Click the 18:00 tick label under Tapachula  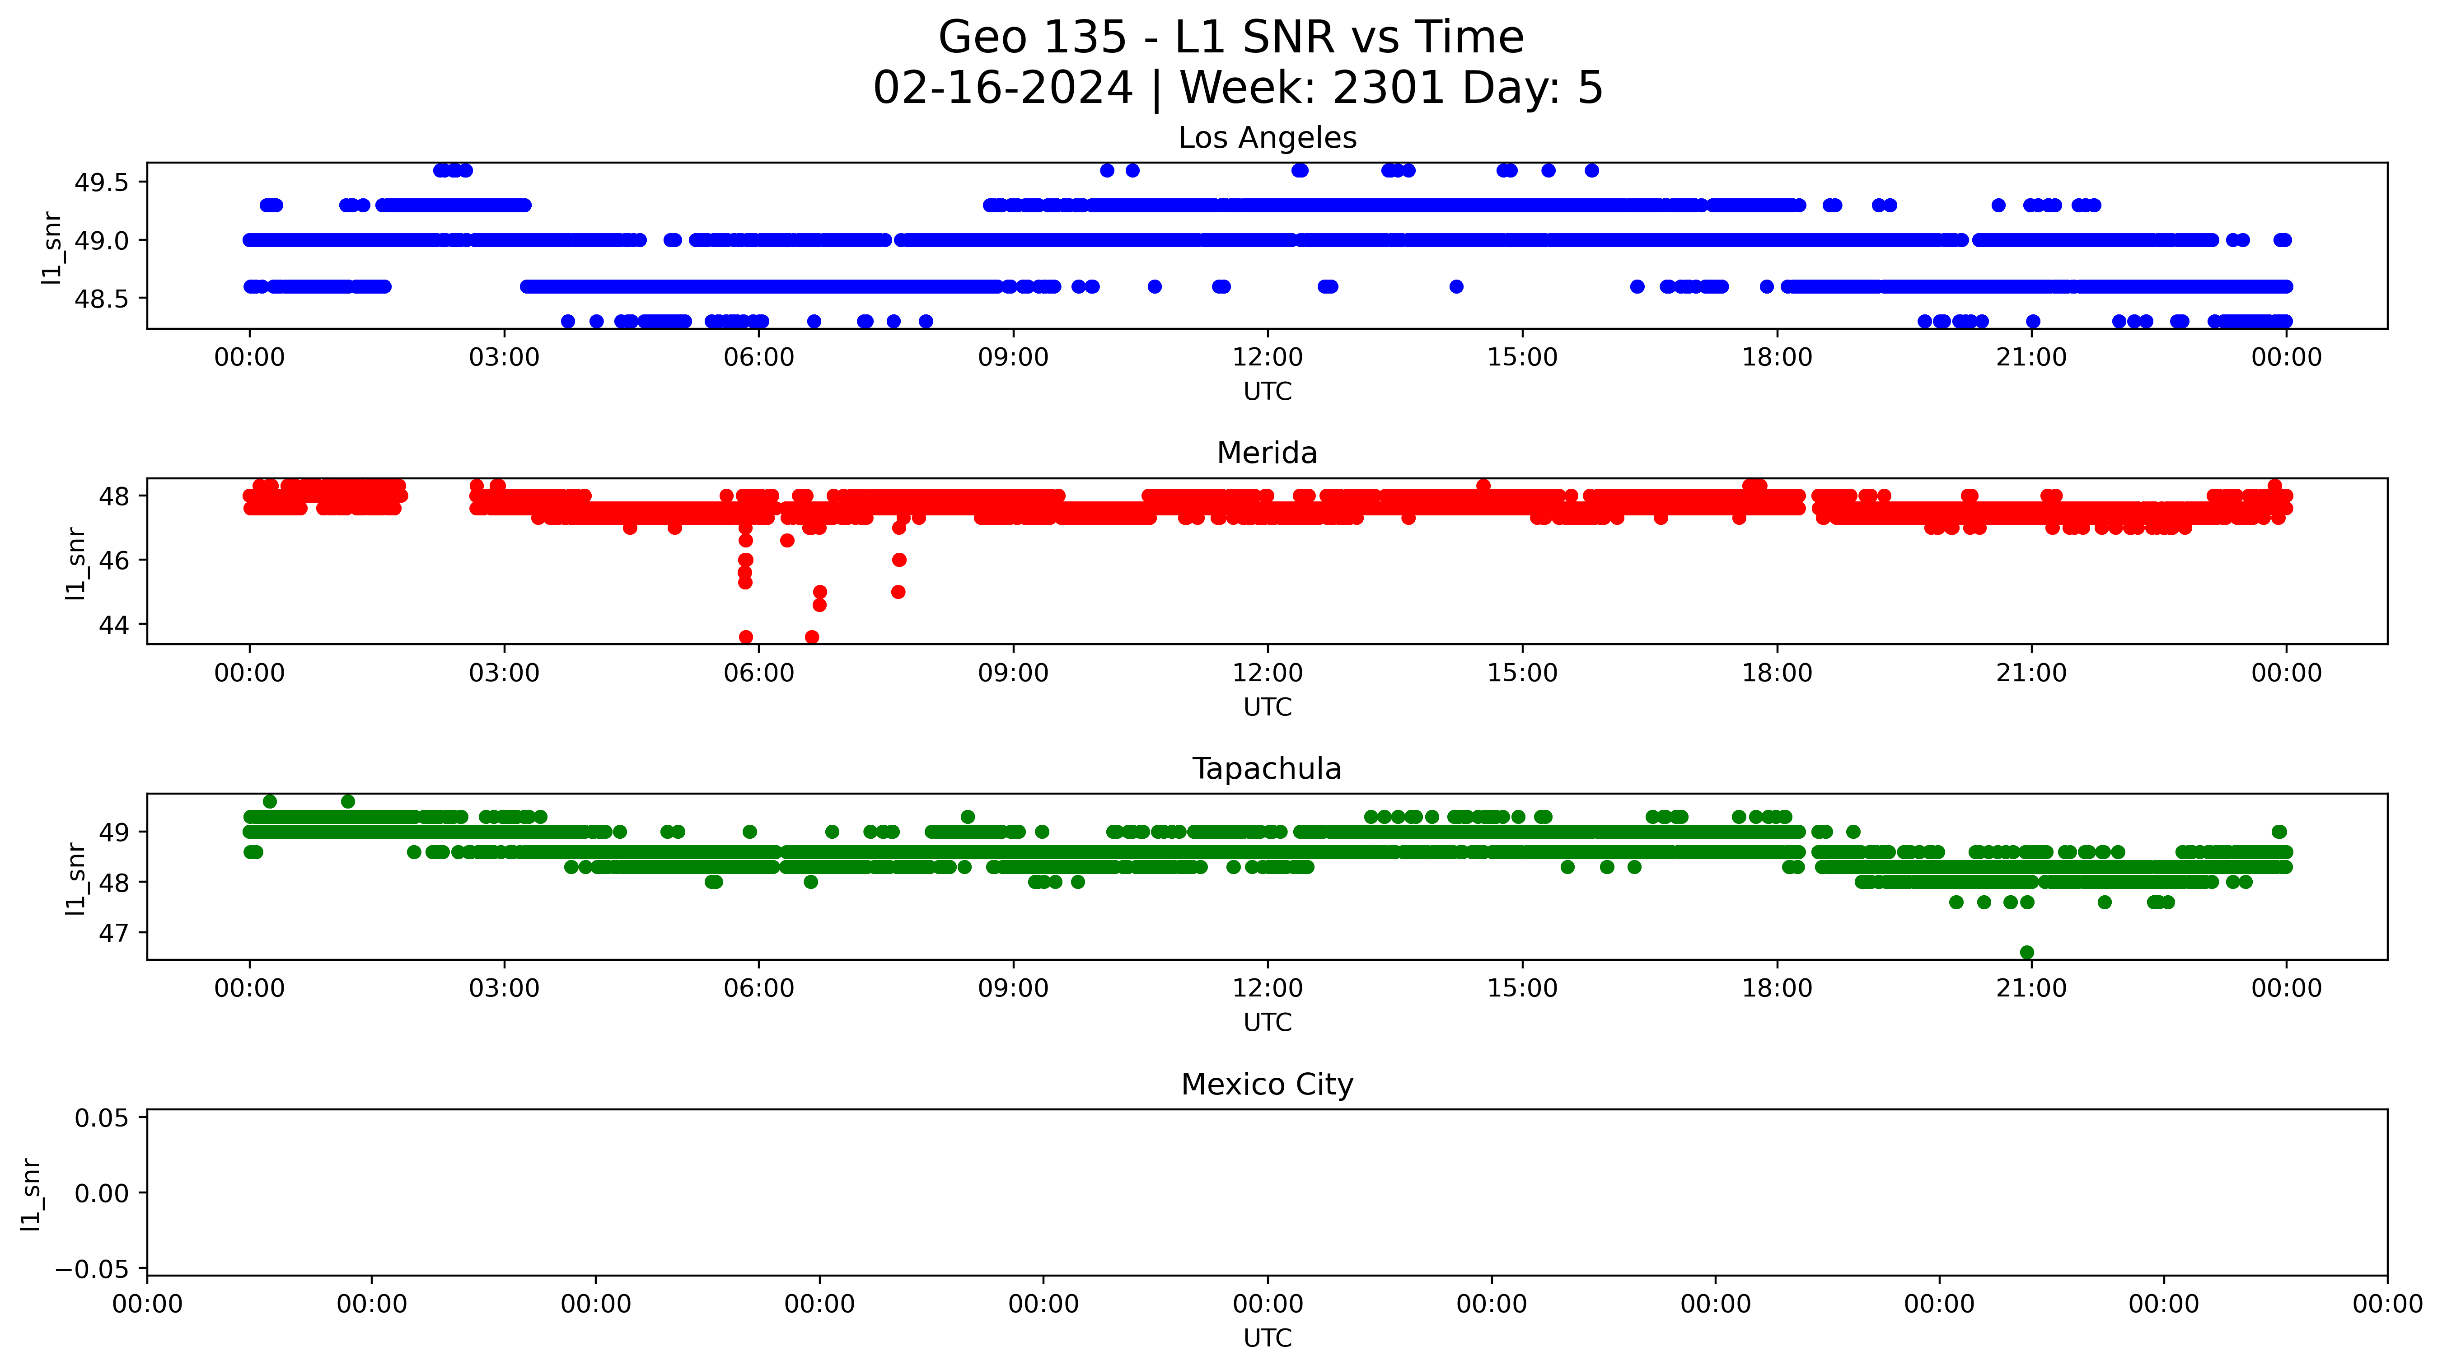click(x=1777, y=989)
